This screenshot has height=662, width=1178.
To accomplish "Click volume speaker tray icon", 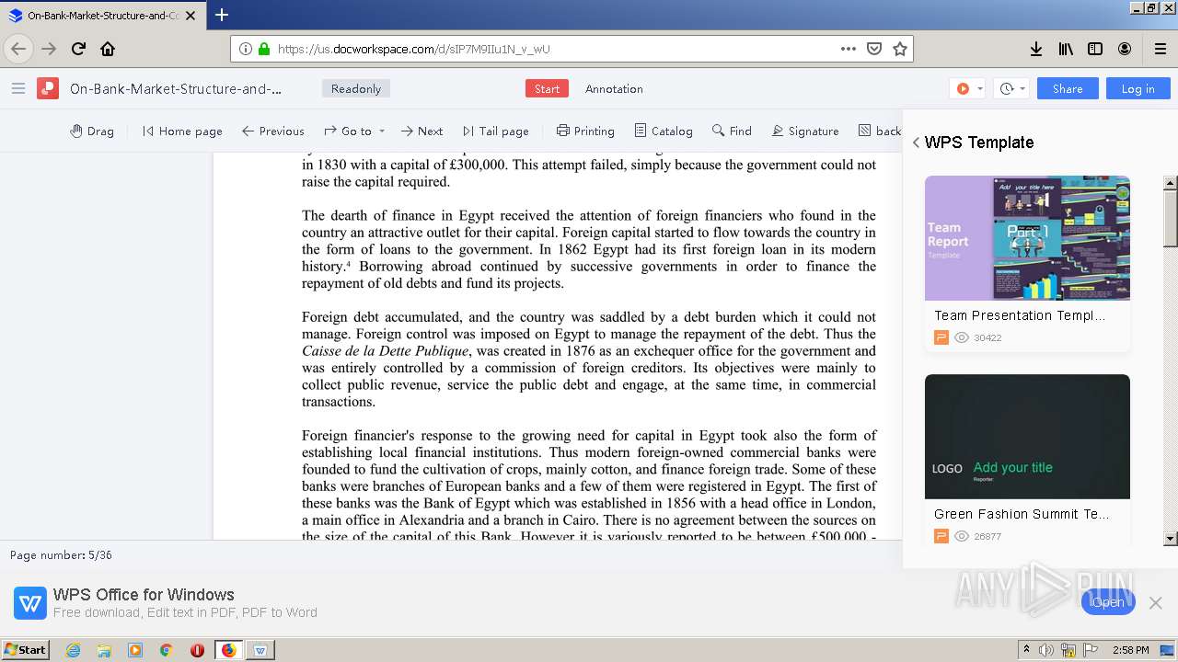I will (1045, 650).
